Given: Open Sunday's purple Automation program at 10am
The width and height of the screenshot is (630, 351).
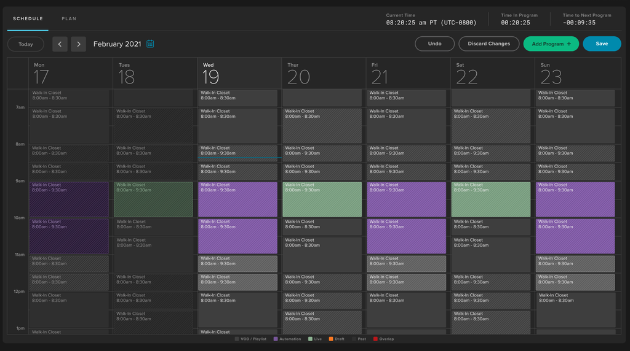Looking at the screenshot, I should pyautogui.click(x=575, y=236).
